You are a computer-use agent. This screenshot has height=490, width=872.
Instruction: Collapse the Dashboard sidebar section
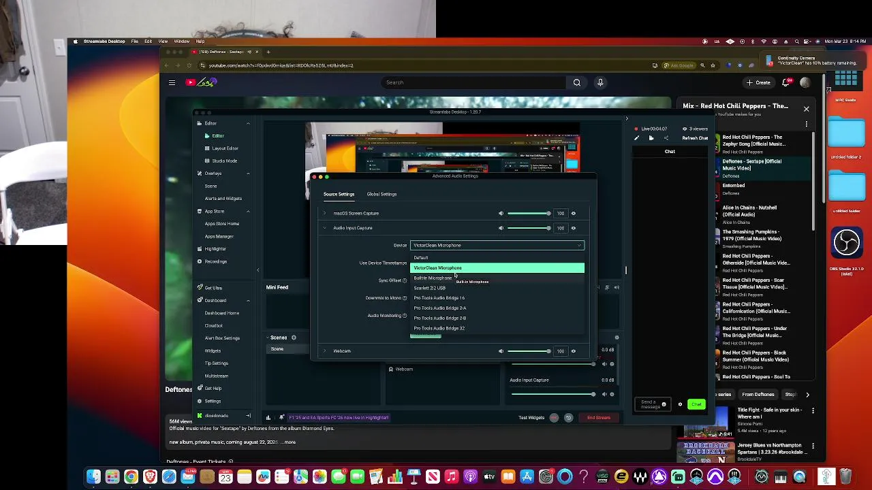point(248,300)
